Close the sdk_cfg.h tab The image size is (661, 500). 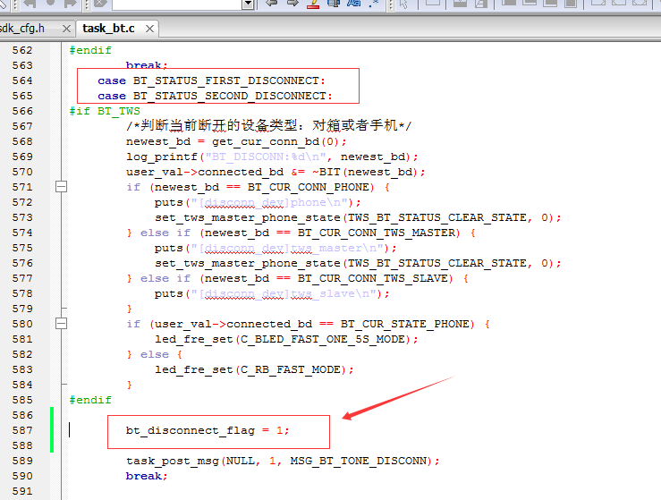click(66, 29)
